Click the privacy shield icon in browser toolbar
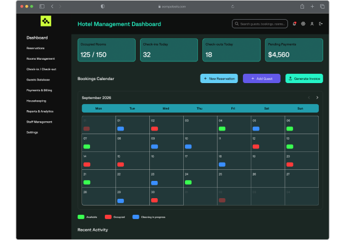The image size is (346, 240). coord(102,7)
